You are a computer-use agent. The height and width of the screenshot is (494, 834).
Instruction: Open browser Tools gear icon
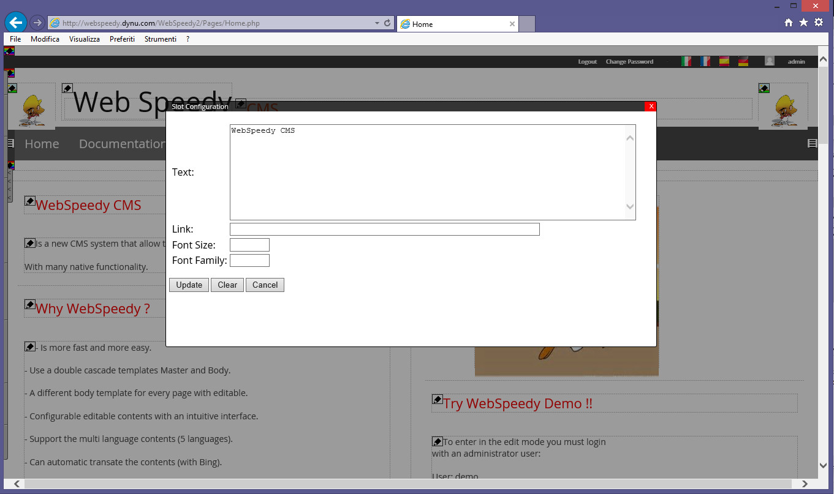819,23
